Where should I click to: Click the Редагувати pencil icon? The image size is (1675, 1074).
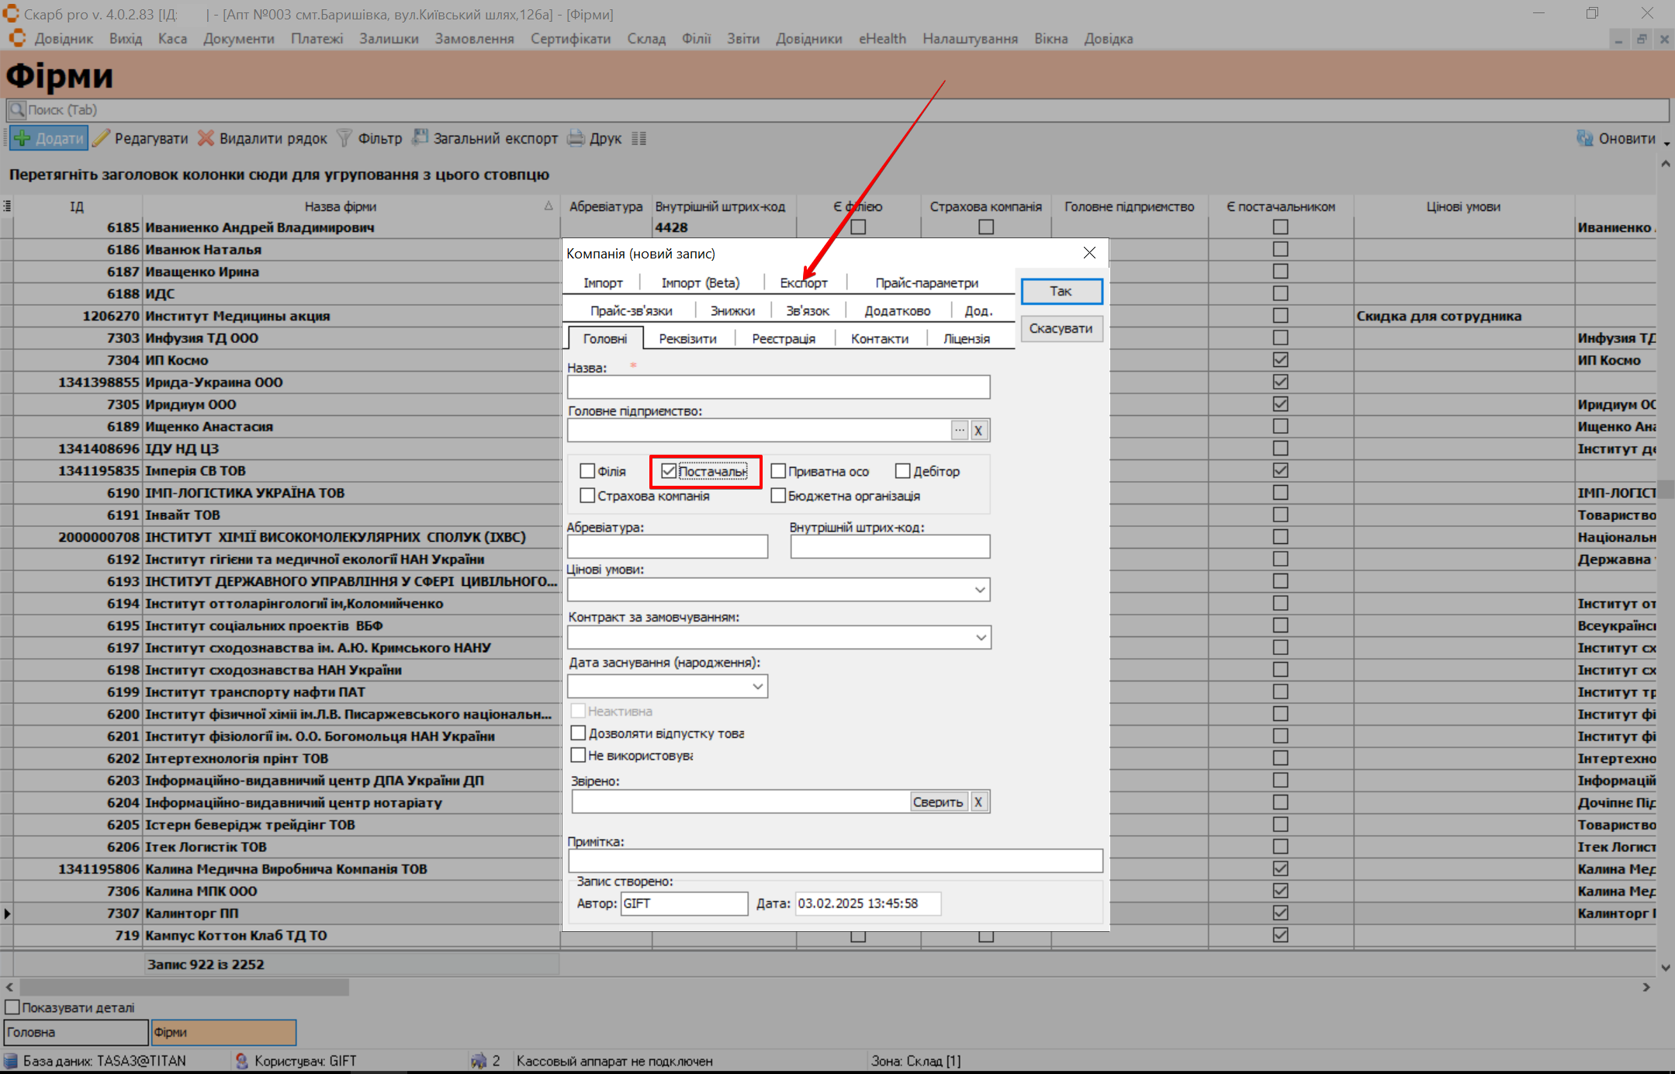coord(102,139)
